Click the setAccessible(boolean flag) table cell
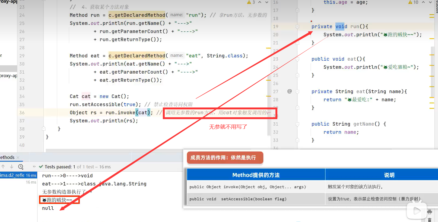The image size is (438, 222). 256,199
